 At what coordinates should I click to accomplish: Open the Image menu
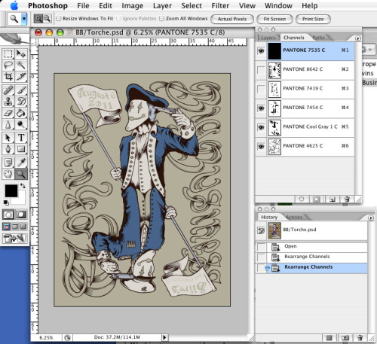coord(132,6)
